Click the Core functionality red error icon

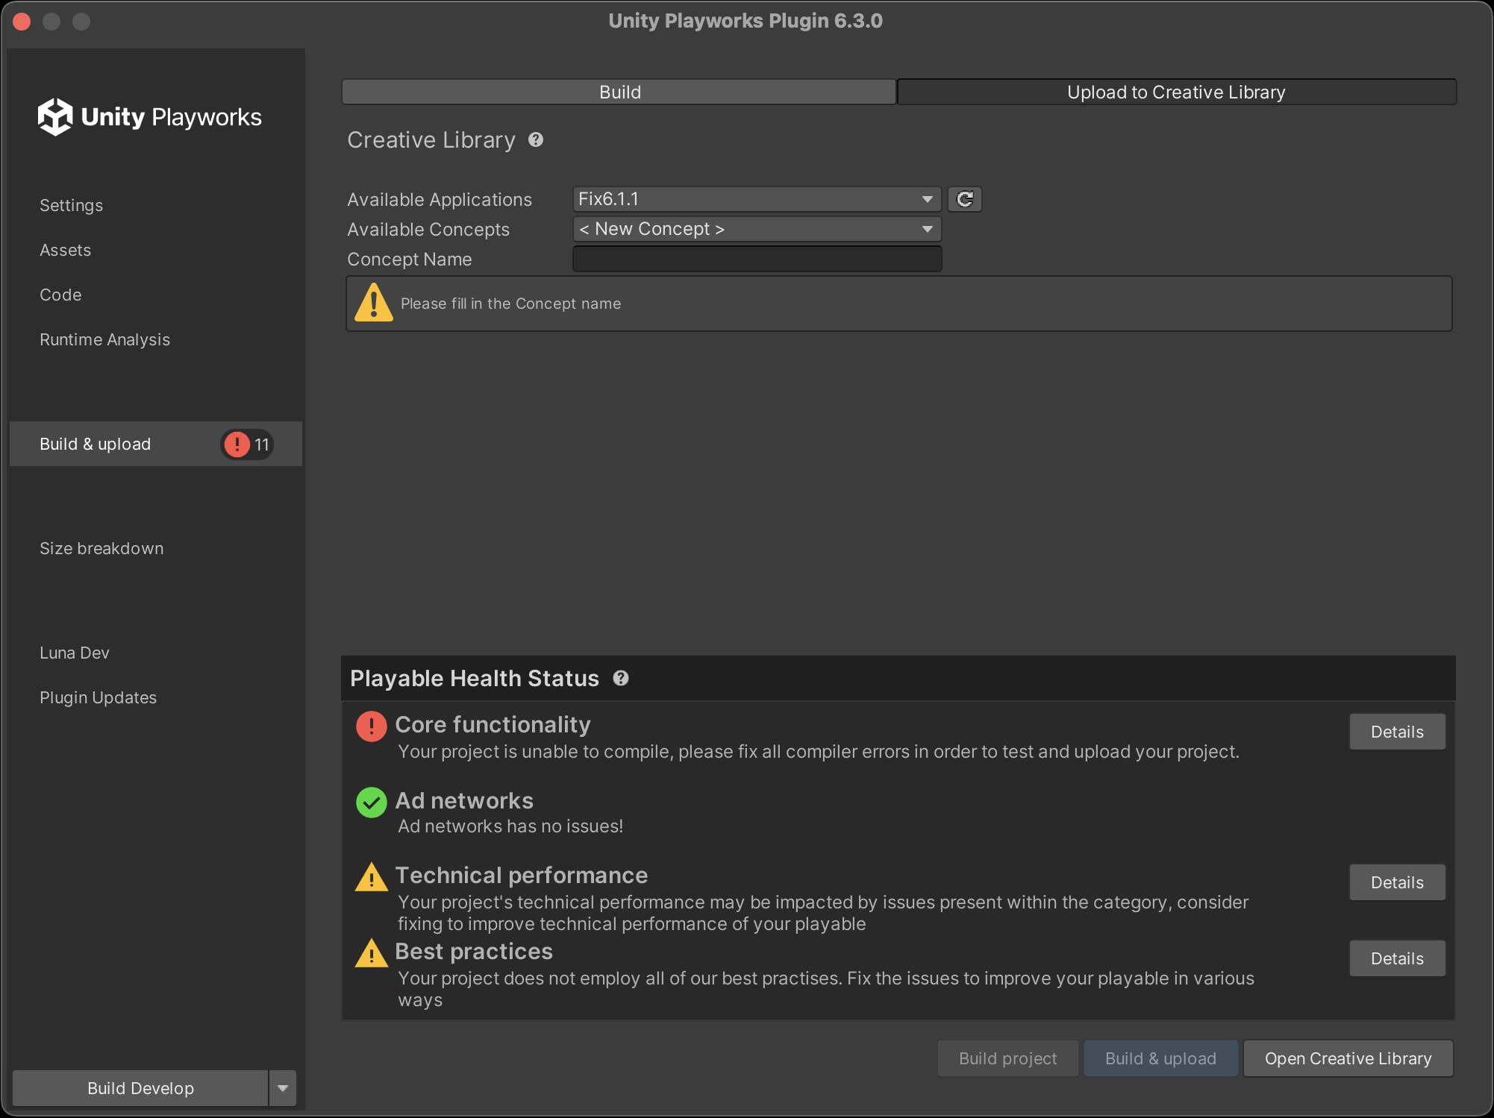click(x=371, y=726)
